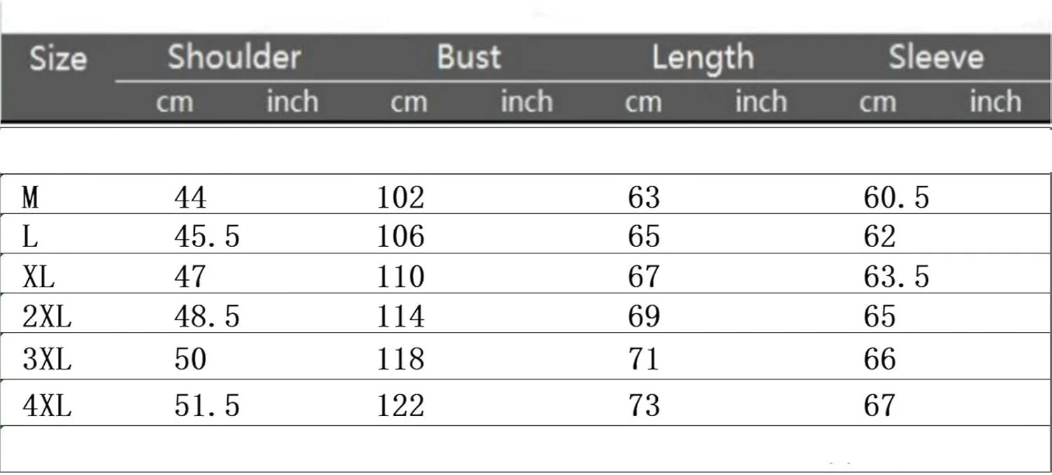The width and height of the screenshot is (1052, 475).
Task: Click the cm label under Length
Action: [x=643, y=102]
